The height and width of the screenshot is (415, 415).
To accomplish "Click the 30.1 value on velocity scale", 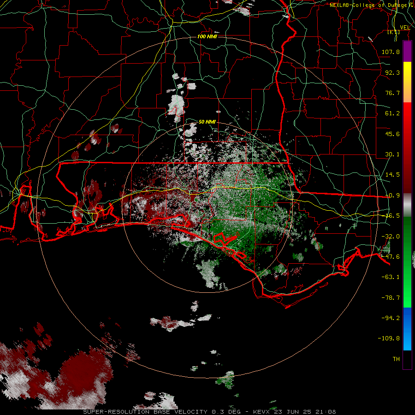I will (392, 154).
